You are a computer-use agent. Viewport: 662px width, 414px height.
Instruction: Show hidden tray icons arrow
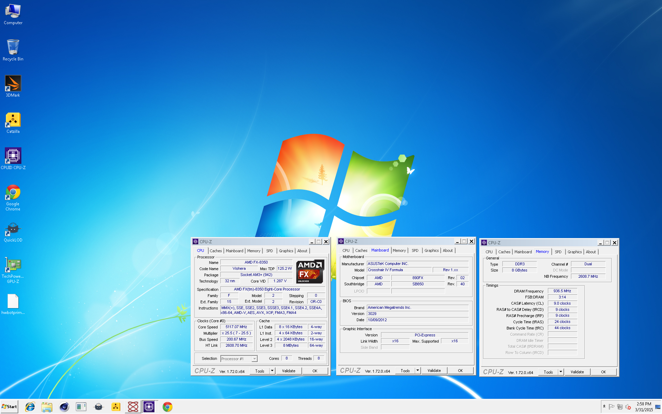coord(604,406)
